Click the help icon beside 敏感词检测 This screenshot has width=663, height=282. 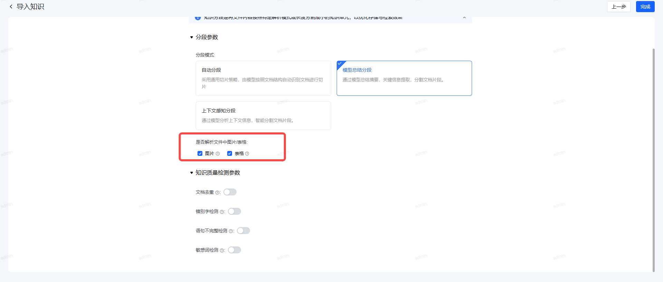tap(222, 251)
